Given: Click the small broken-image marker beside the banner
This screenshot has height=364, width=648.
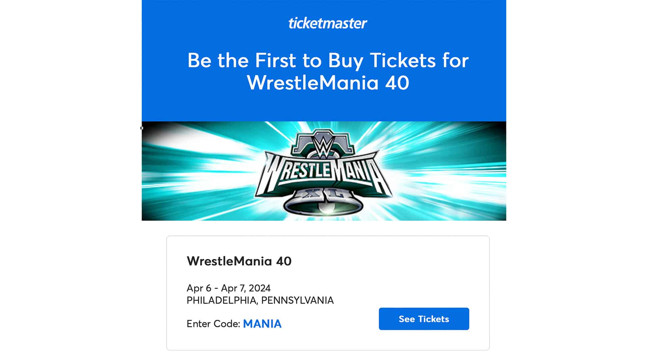Looking at the screenshot, I should [x=141, y=127].
